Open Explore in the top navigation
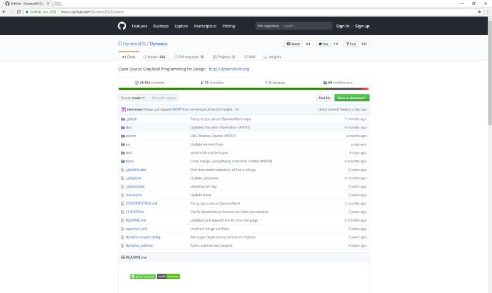 (181, 26)
